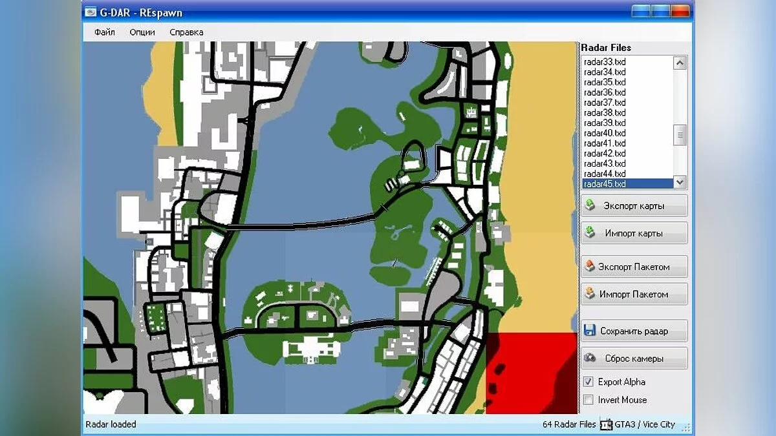Click the floppy disk save icon

(589, 331)
